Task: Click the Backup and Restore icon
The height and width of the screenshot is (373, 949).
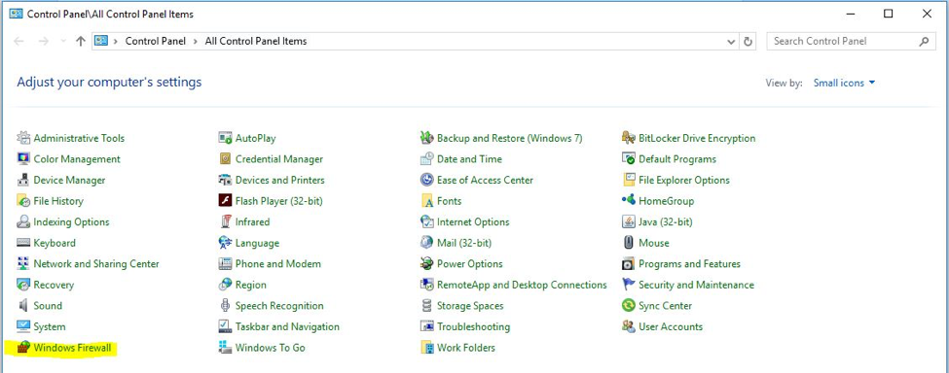Action: [x=427, y=138]
